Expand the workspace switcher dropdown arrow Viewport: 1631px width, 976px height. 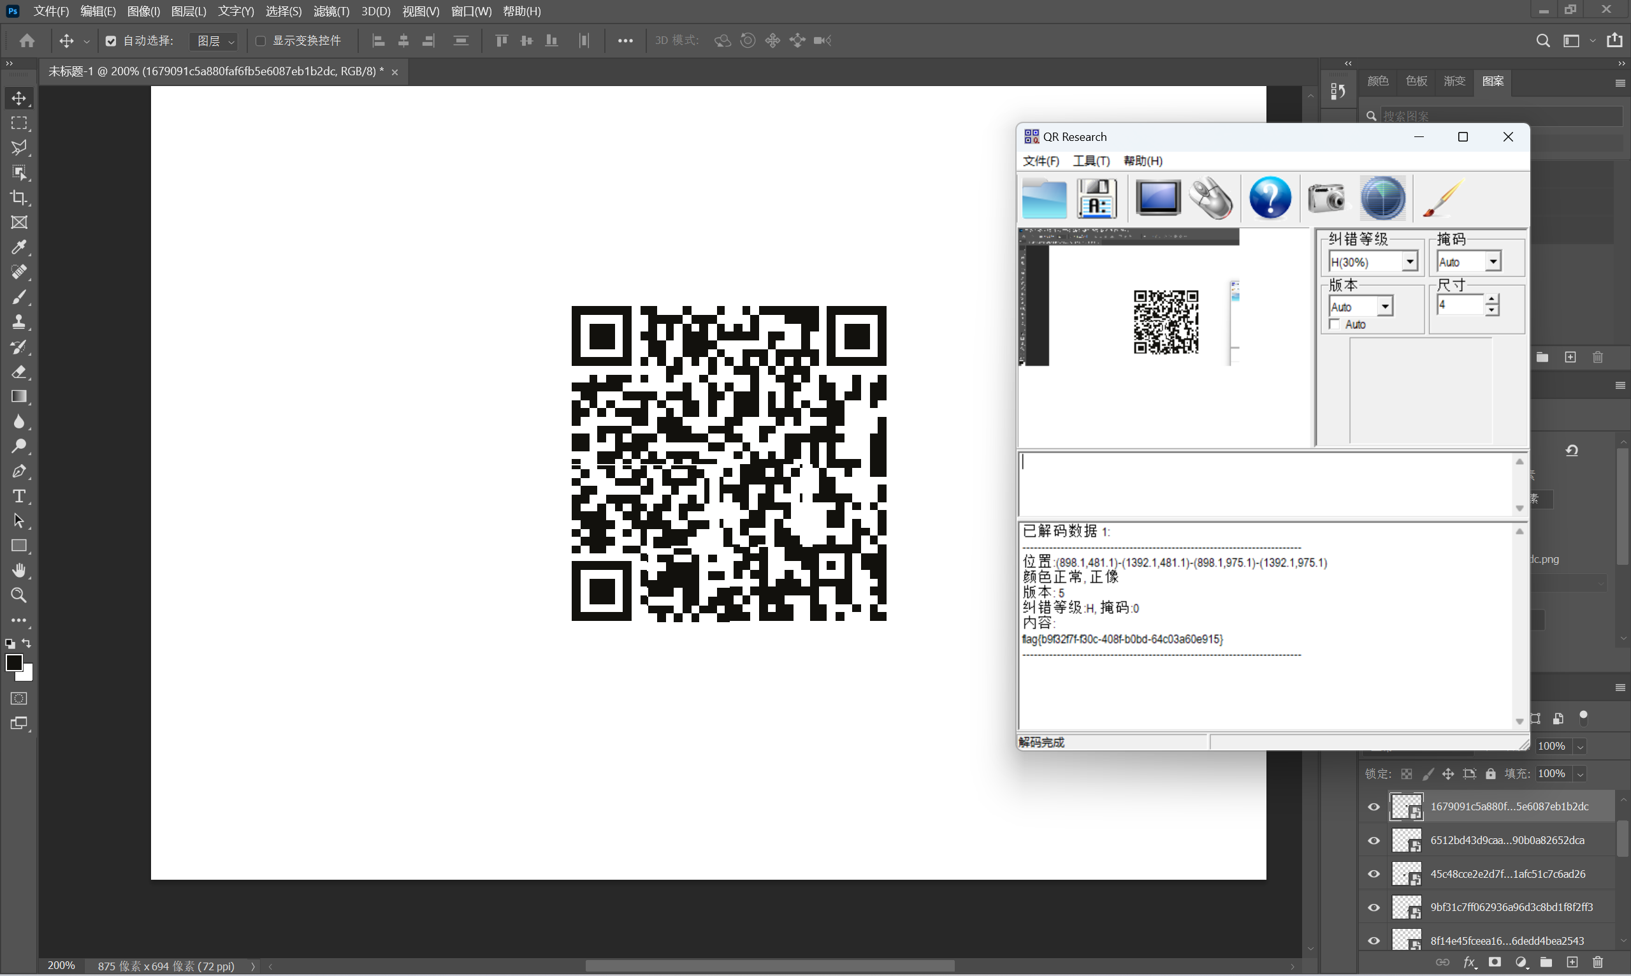click(x=1593, y=41)
